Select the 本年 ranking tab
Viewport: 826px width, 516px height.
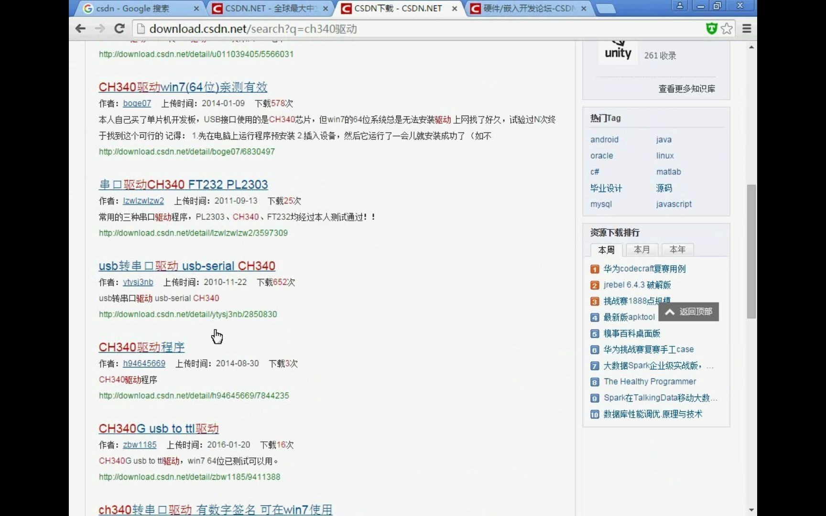677,249
